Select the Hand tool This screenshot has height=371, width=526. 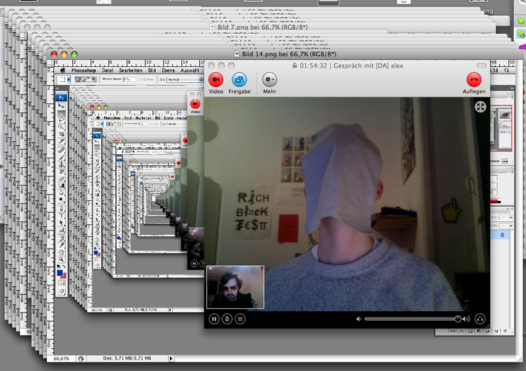pyautogui.click(x=61, y=252)
